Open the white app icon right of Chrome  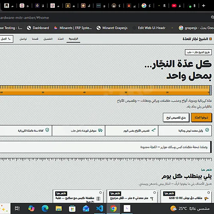coord(127,208)
